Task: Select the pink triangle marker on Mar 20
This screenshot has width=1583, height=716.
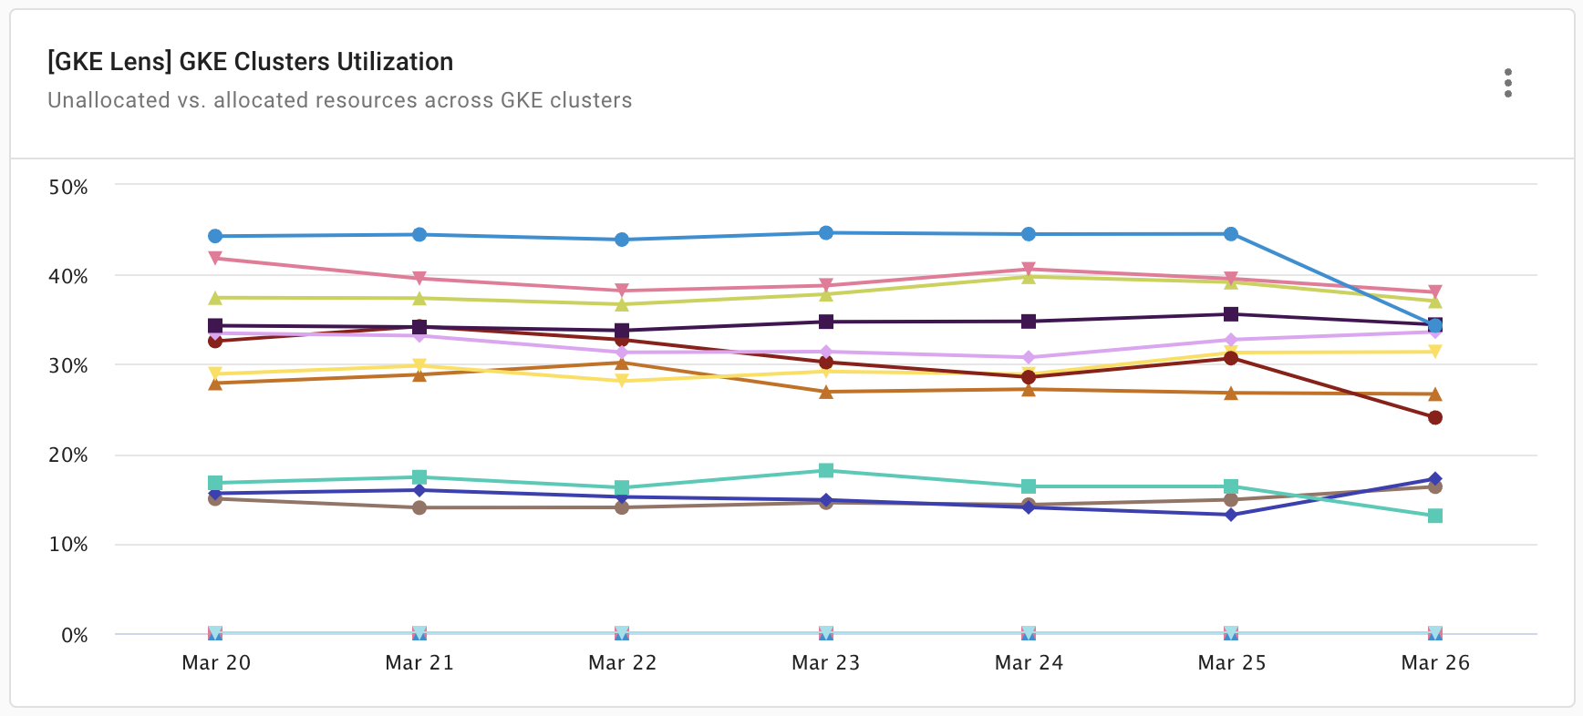Action: point(215,258)
